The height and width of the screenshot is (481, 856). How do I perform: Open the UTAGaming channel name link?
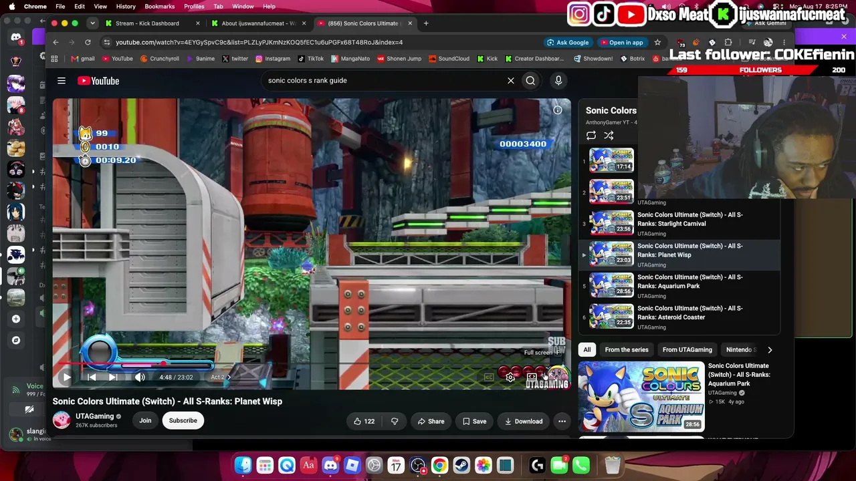click(94, 416)
